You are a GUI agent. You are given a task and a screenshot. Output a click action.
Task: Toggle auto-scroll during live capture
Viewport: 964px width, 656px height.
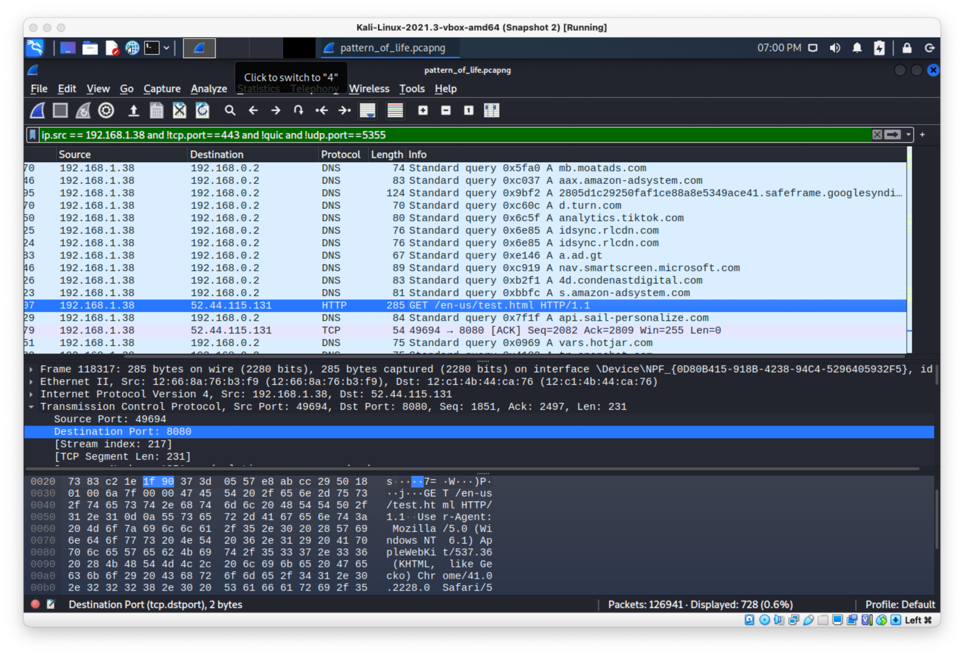point(368,110)
